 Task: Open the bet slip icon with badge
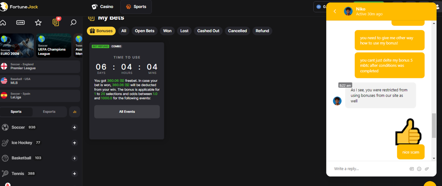(x=56, y=22)
